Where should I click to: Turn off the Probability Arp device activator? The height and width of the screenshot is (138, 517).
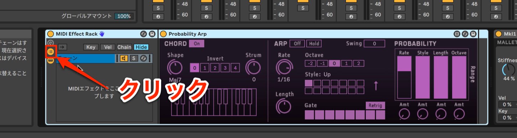tap(163, 34)
